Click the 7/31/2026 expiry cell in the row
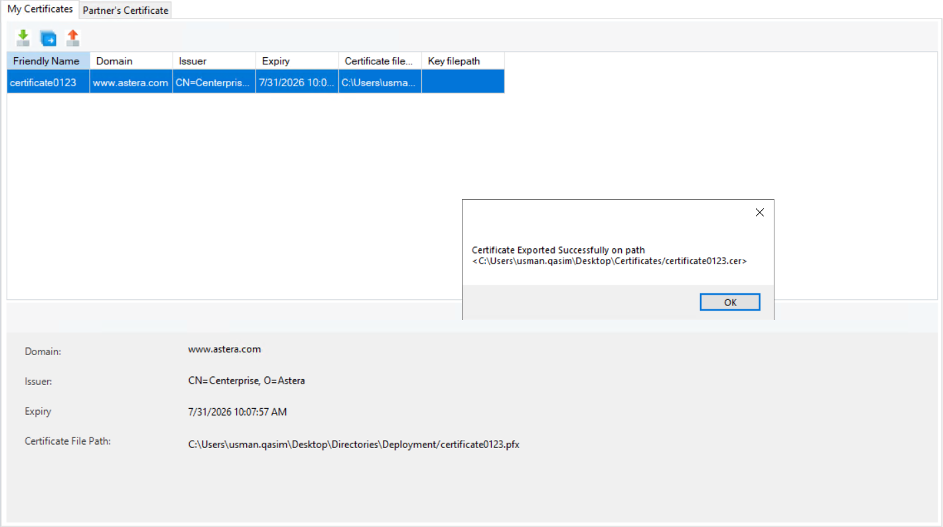Screen dimensions: 943x527 pyautogui.click(x=297, y=83)
